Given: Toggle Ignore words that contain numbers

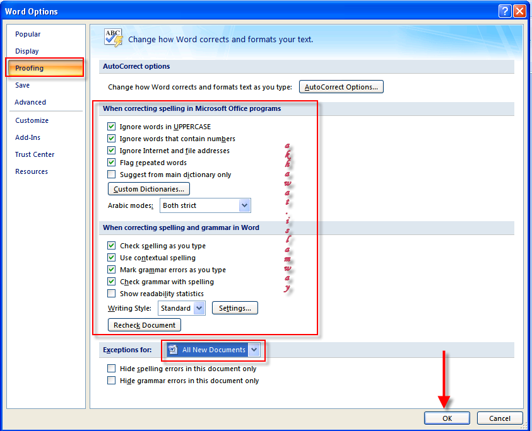Looking at the screenshot, I should click(111, 138).
